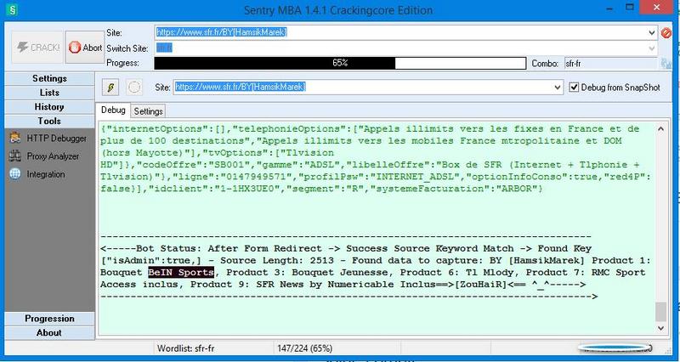Image resolution: width=680 pixels, height=362 pixels.
Task: Click the small icon next to Combo field
Action: [666, 64]
